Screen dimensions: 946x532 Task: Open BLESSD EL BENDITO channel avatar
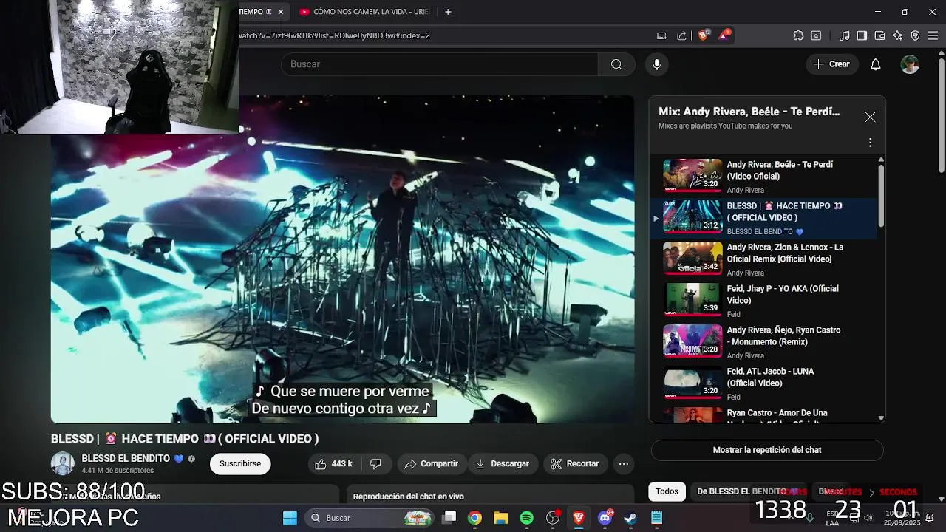click(63, 463)
